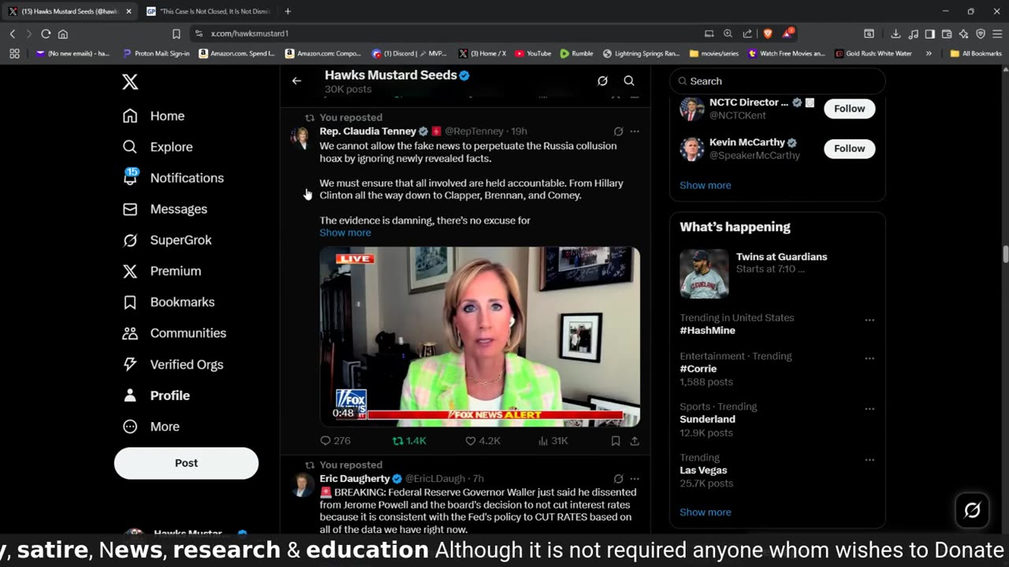Open Eric Daugherty profile name
This screenshot has width=1009, height=567.
pos(355,479)
